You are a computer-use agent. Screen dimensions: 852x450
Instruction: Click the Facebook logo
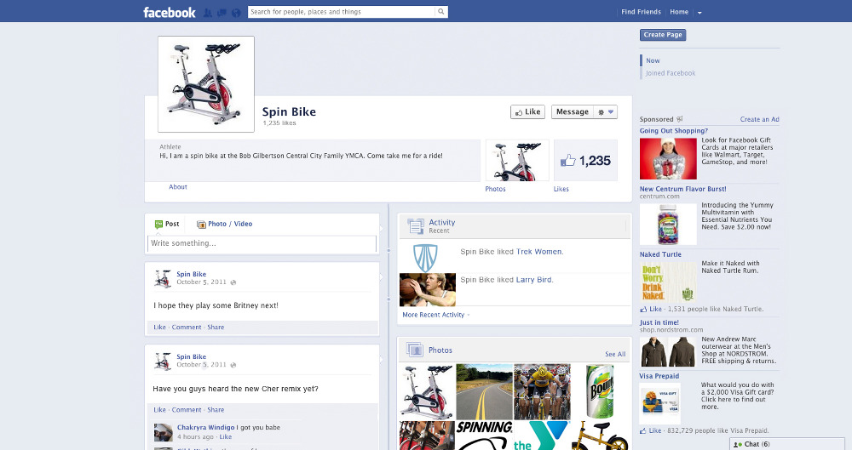[x=169, y=12]
